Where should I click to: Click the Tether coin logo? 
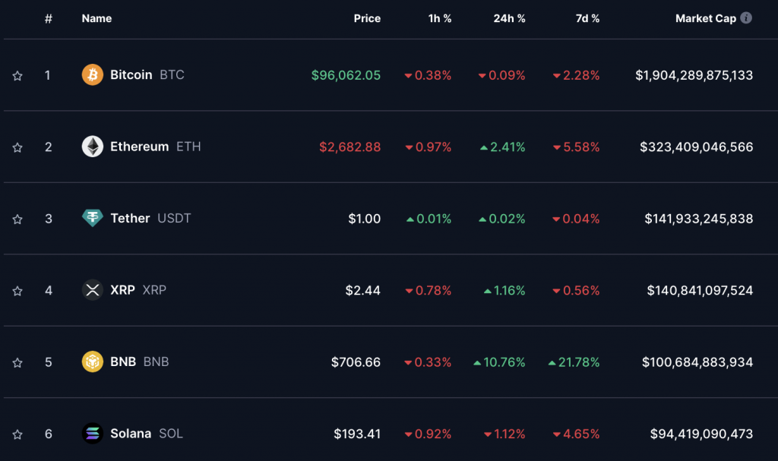tap(92, 218)
